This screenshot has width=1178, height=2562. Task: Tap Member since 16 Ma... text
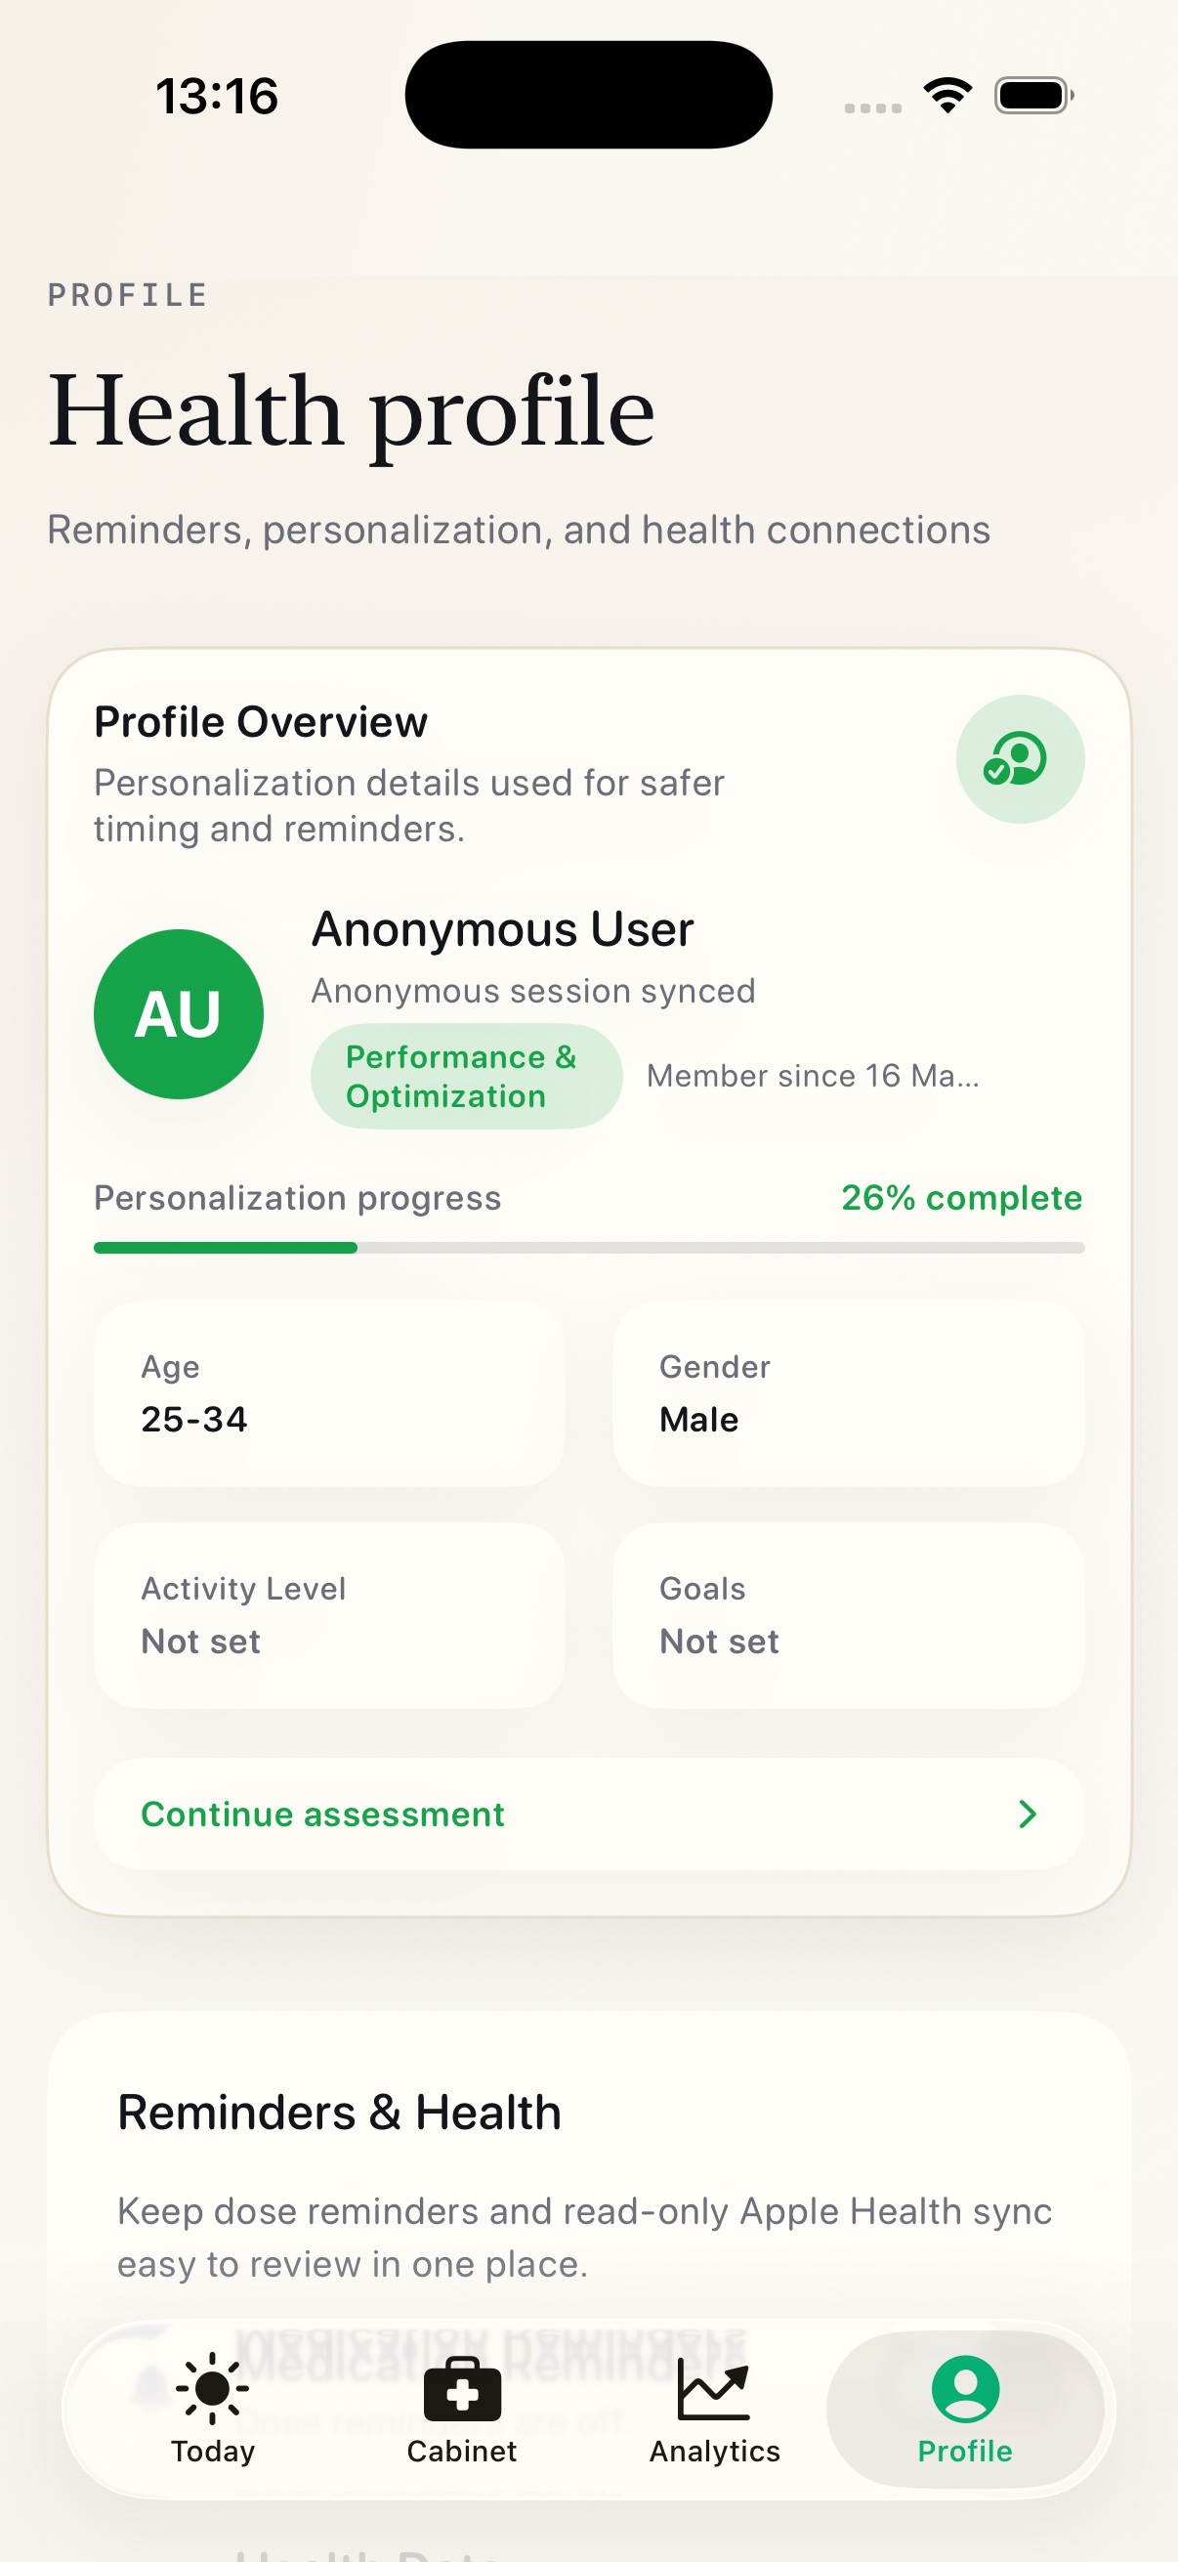pyautogui.click(x=813, y=1076)
